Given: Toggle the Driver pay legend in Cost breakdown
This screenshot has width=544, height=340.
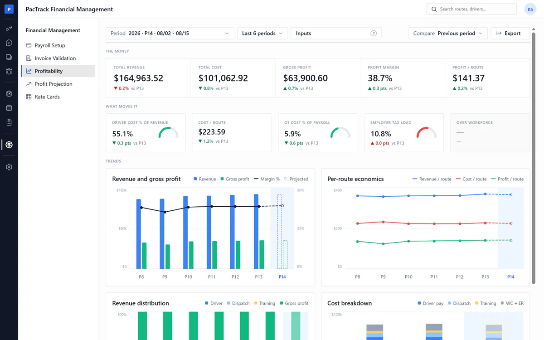Looking at the screenshot, I should 430,303.
